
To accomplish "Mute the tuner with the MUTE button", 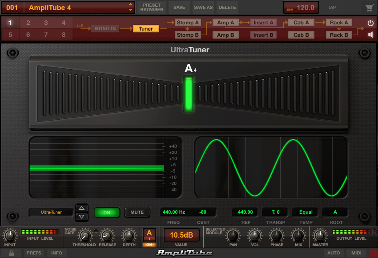I will tap(137, 212).
